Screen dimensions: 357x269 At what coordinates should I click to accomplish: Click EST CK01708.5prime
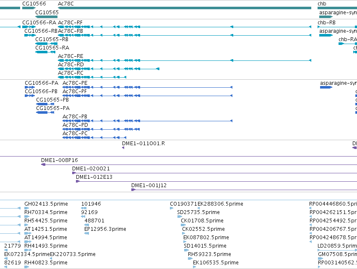[x=183, y=225]
